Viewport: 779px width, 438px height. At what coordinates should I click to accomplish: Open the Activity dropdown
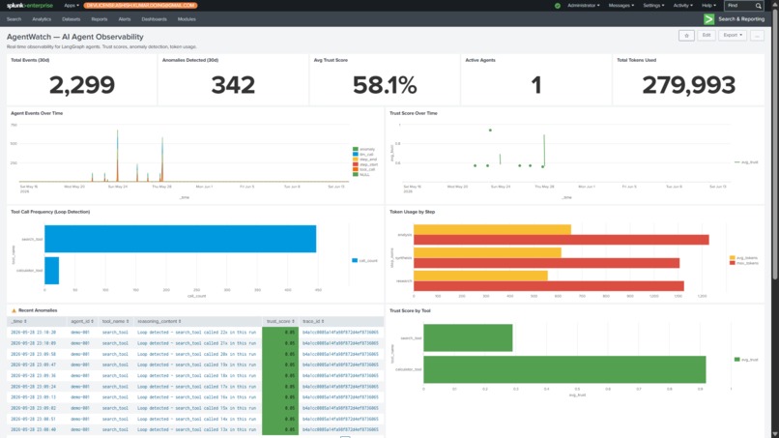point(682,6)
